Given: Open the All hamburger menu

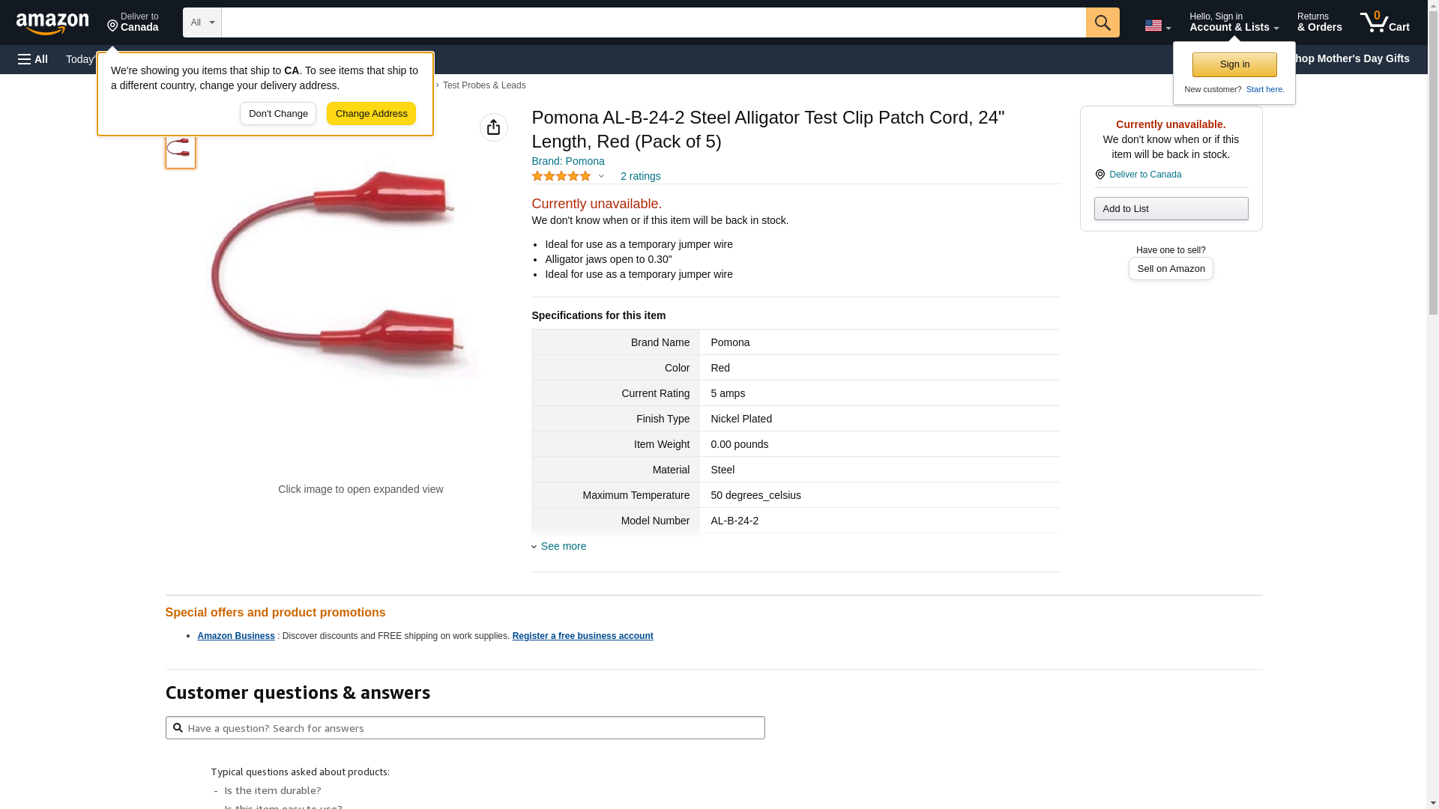Looking at the screenshot, I should pos(33,59).
